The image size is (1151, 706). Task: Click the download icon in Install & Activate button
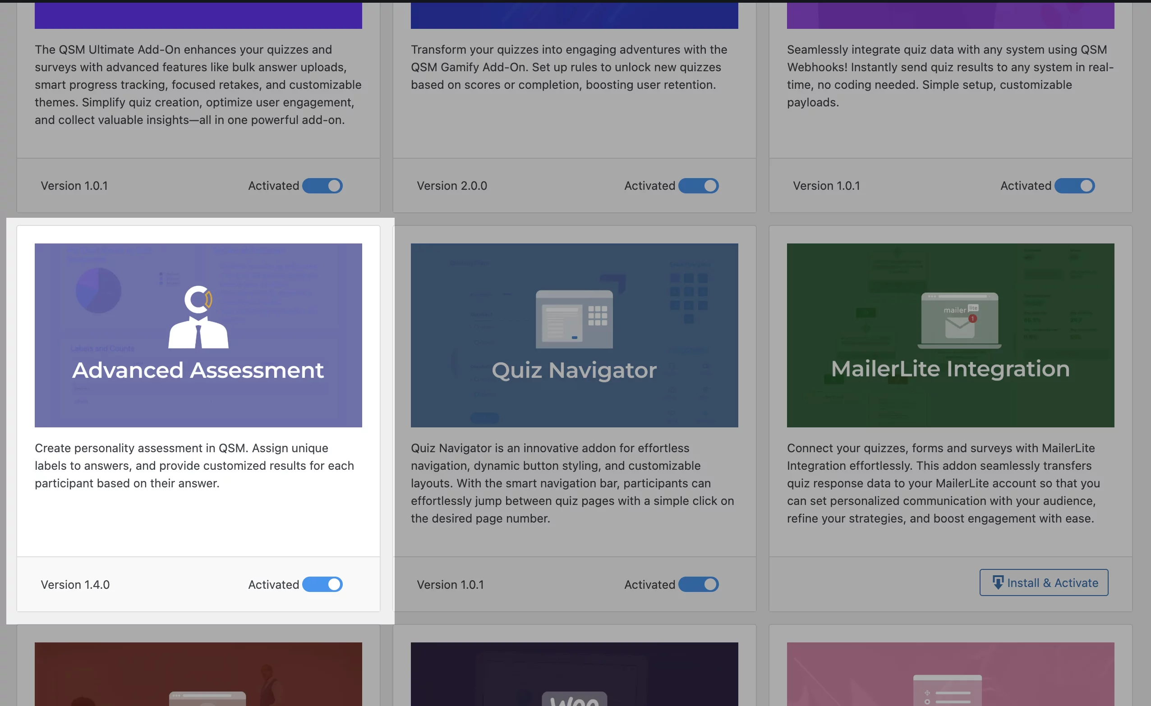(x=997, y=582)
